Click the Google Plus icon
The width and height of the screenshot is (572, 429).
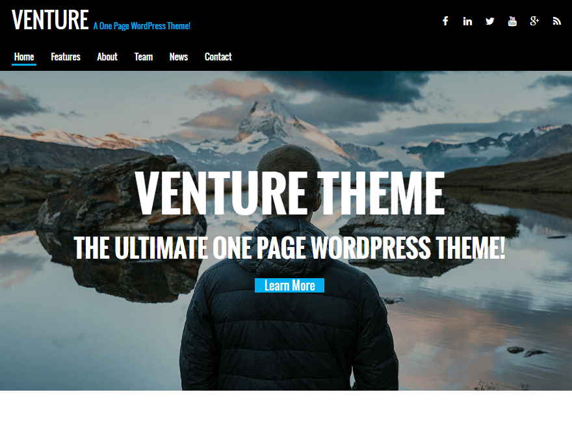[x=534, y=21]
